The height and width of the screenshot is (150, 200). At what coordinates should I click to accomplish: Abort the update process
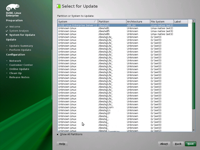click(x=164, y=144)
